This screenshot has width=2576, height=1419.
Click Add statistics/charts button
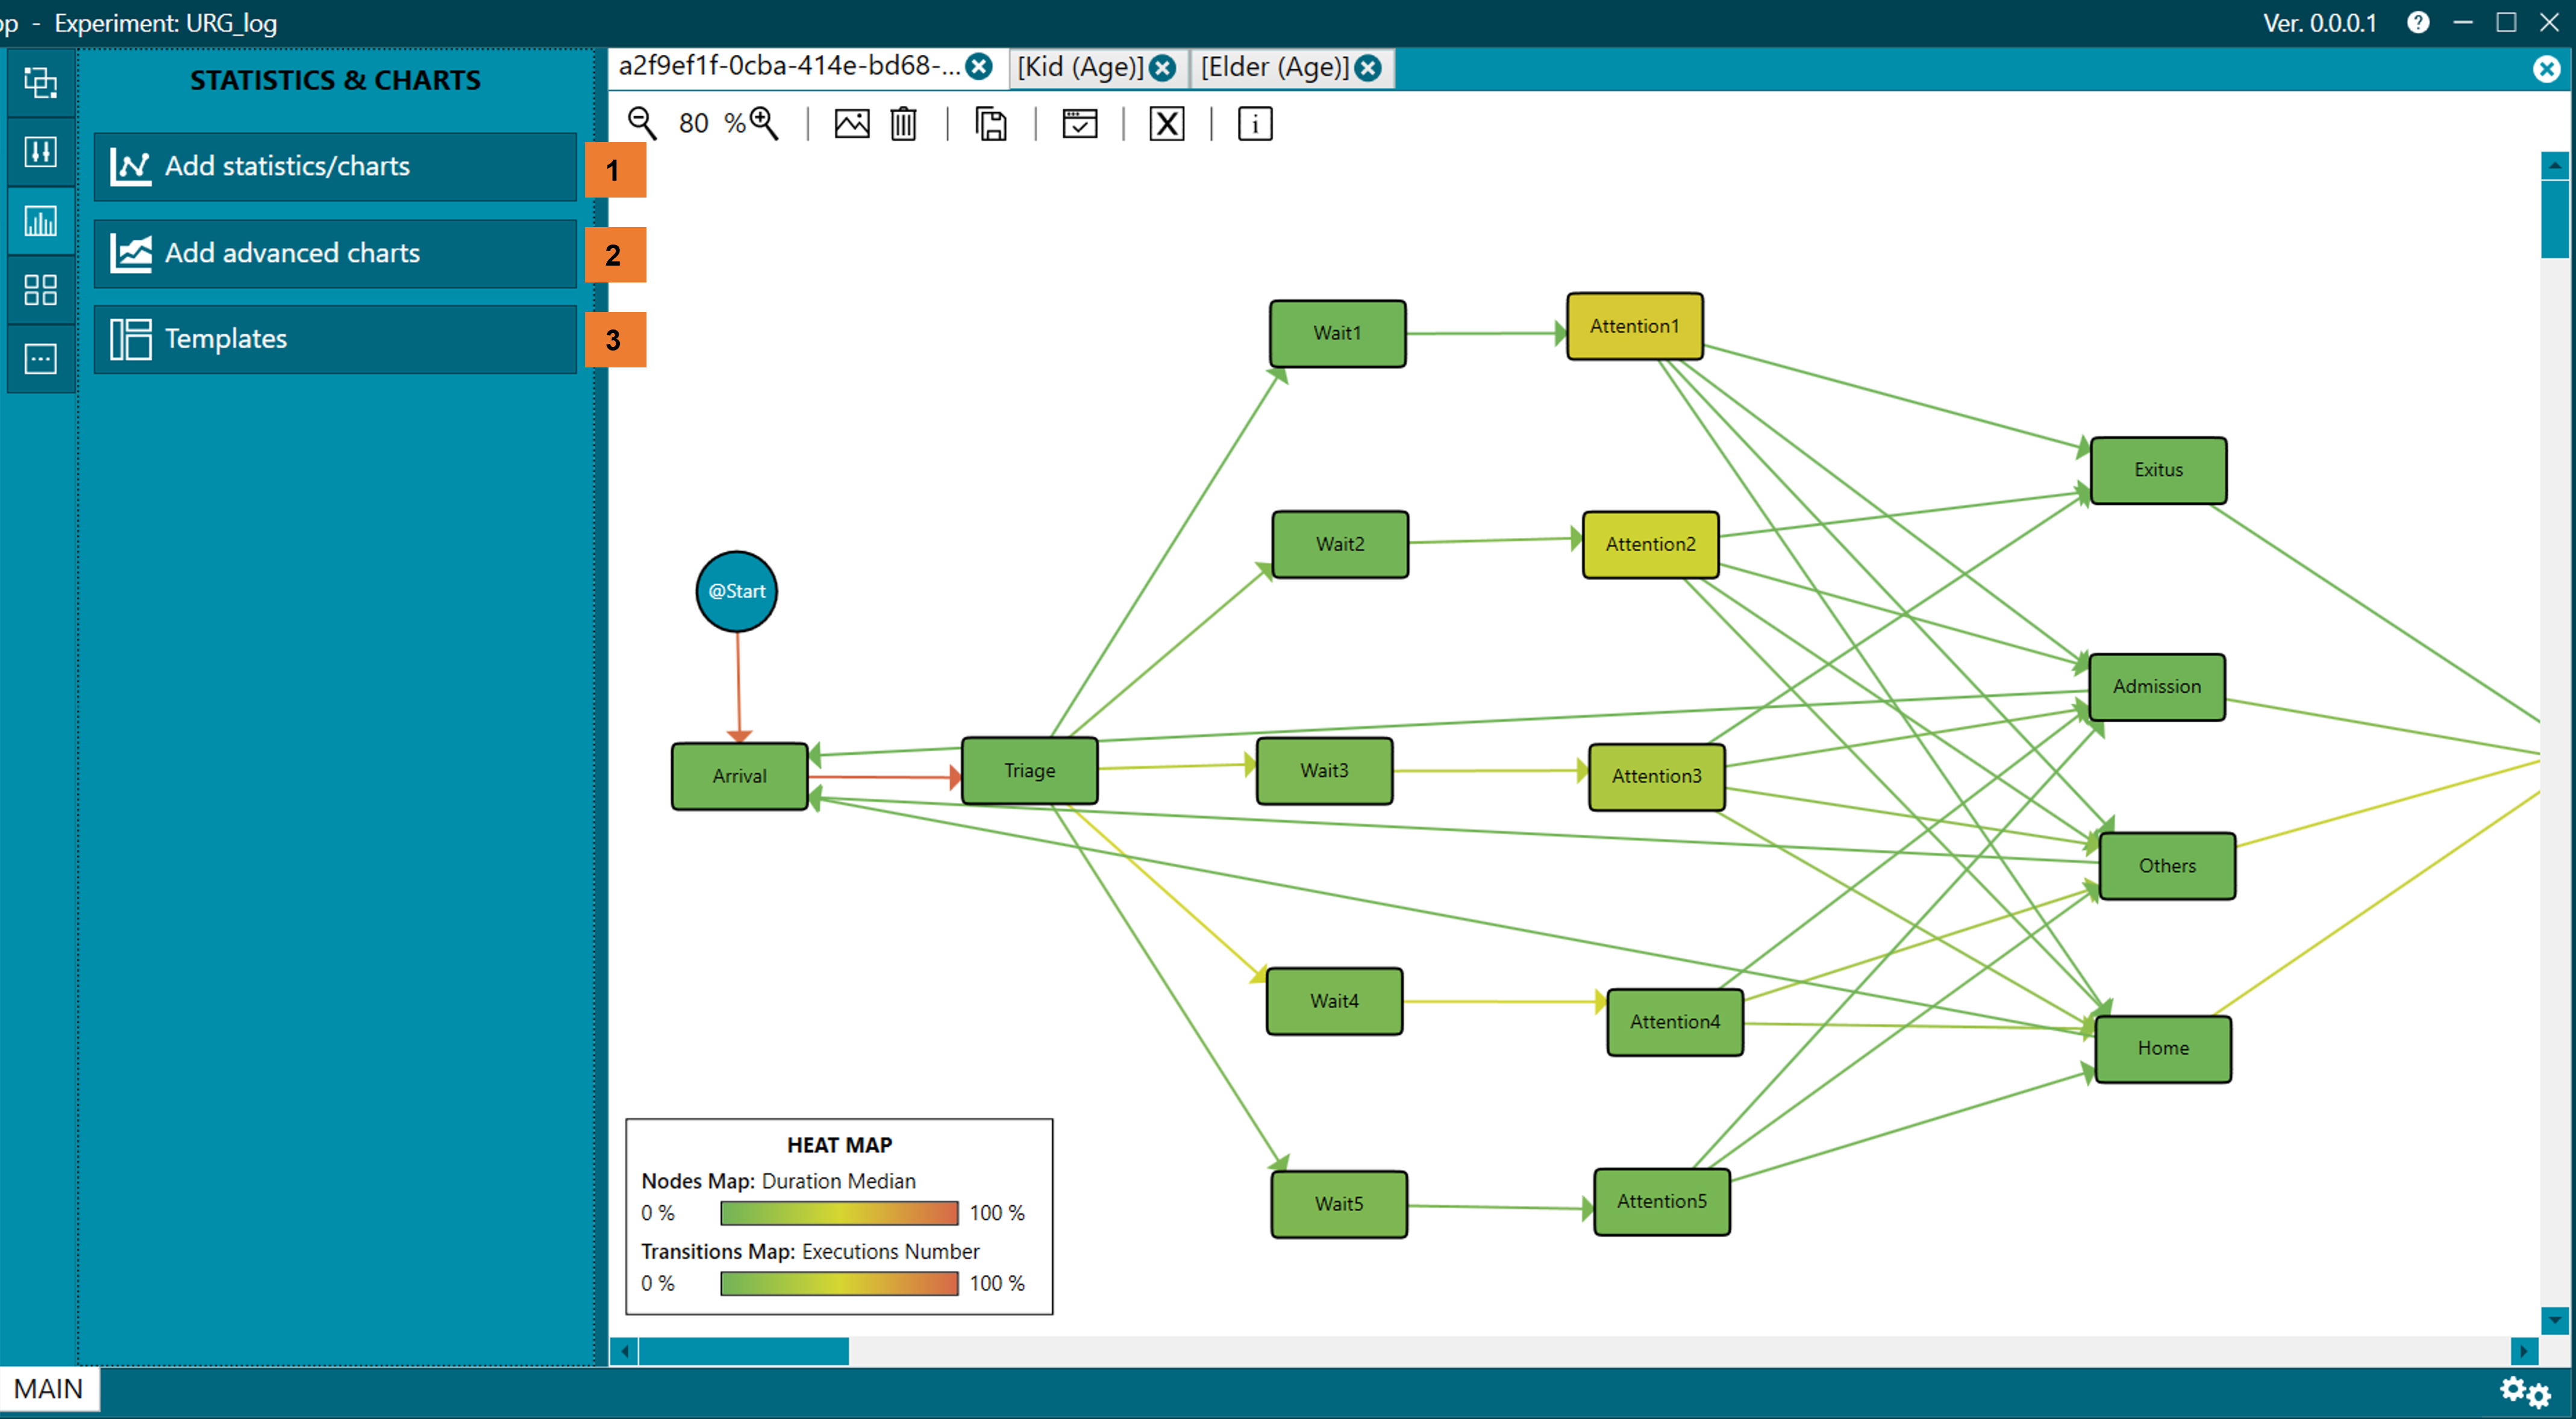(335, 166)
